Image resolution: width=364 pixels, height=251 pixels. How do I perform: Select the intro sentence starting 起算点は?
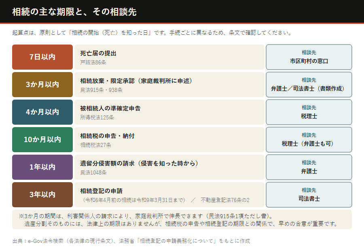tap(152, 33)
